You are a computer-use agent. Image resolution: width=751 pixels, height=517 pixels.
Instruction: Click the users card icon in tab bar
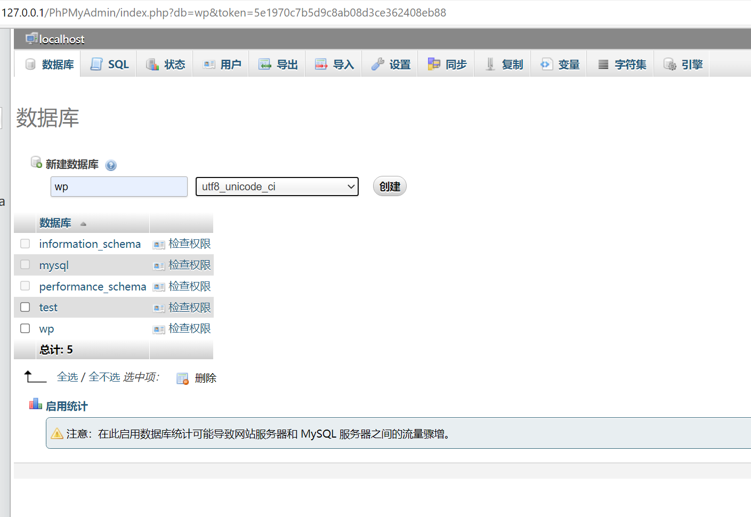click(209, 64)
